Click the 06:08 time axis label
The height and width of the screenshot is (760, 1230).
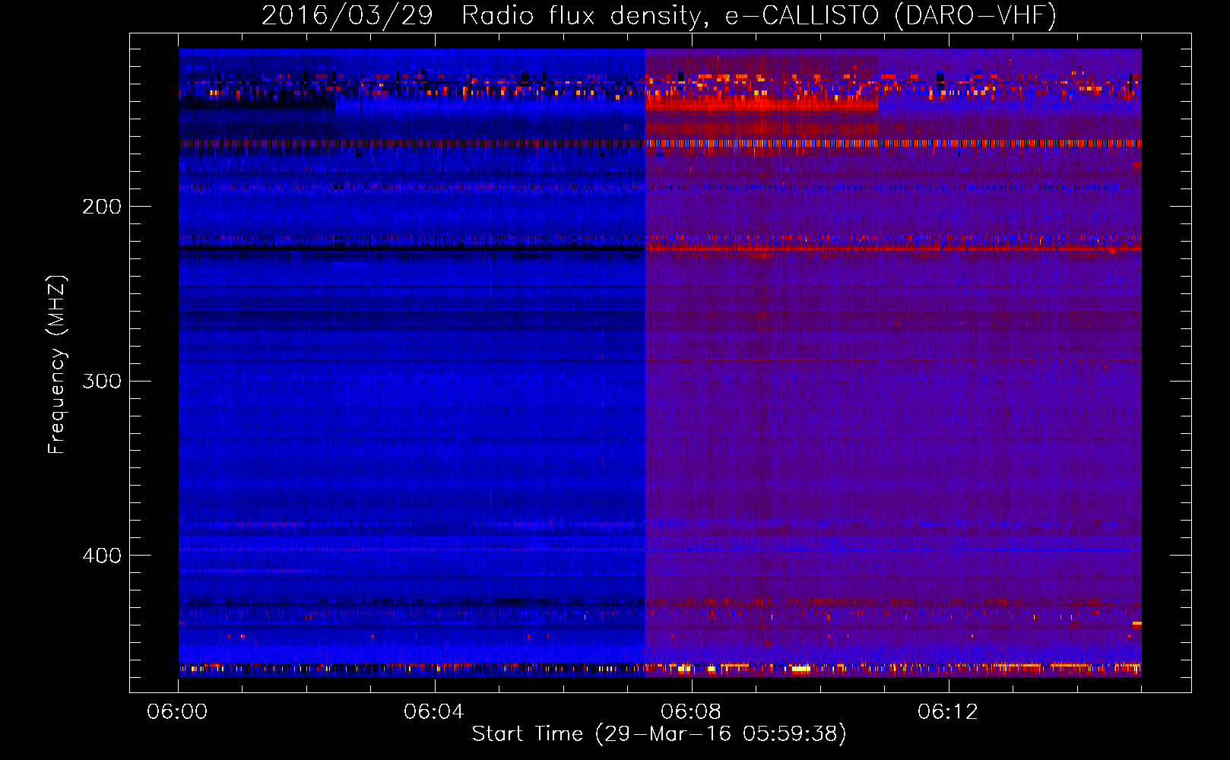tap(690, 712)
